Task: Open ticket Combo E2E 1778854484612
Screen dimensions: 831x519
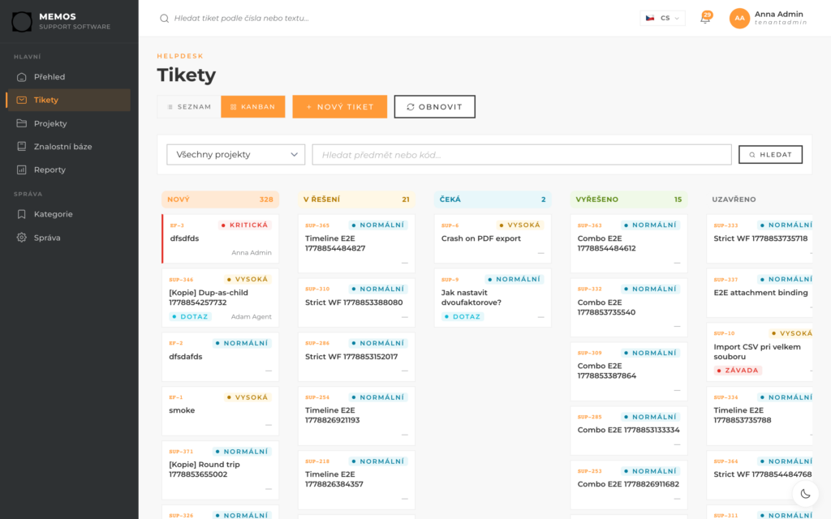Action: [x=629, y=243]
